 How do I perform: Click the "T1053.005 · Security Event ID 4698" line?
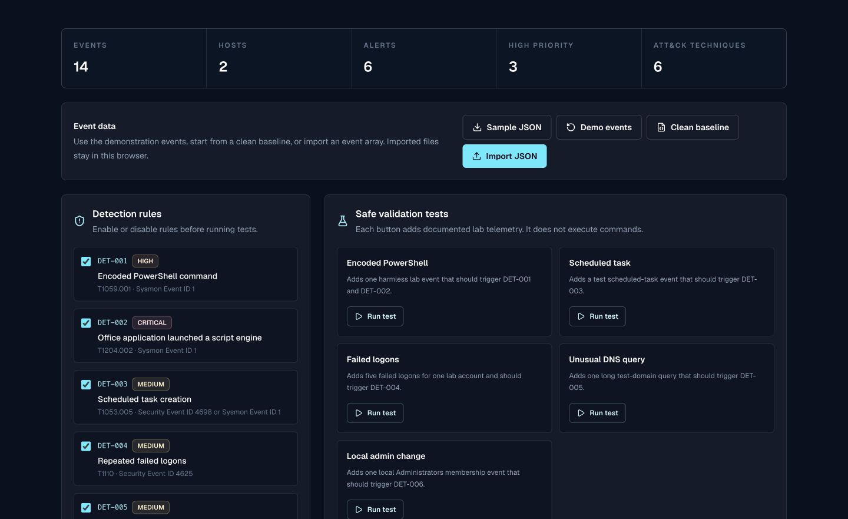pos(189,412)
